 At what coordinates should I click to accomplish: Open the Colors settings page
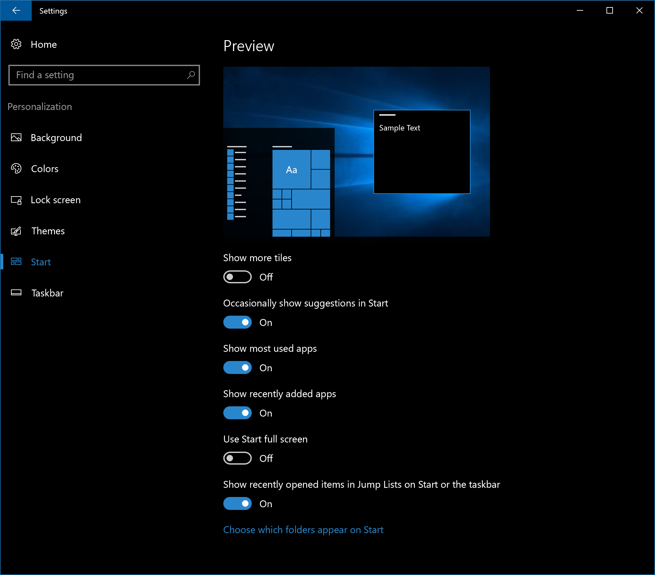[x=45, y=169]
